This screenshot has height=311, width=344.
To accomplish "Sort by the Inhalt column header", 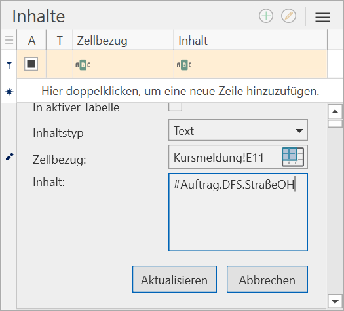I will pos(250,41).
